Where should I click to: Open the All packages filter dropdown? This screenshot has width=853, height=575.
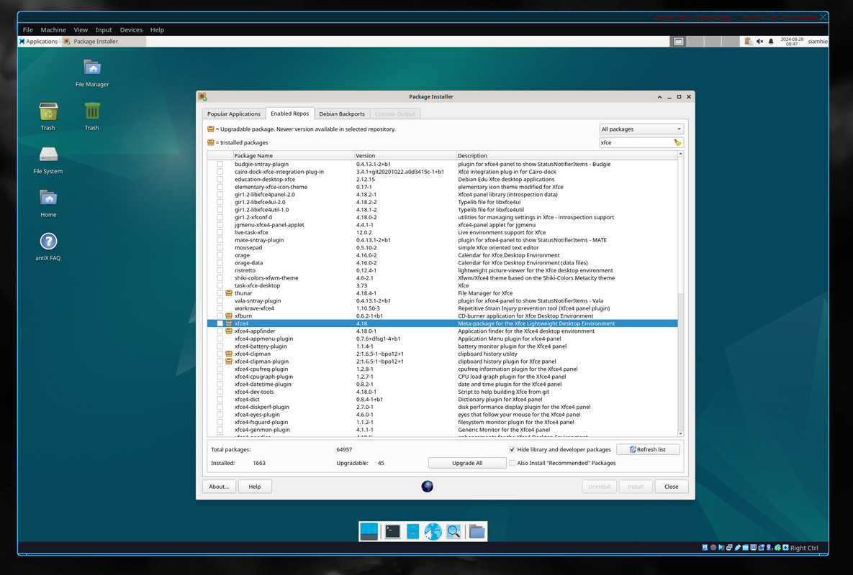(x=641, y=129)
